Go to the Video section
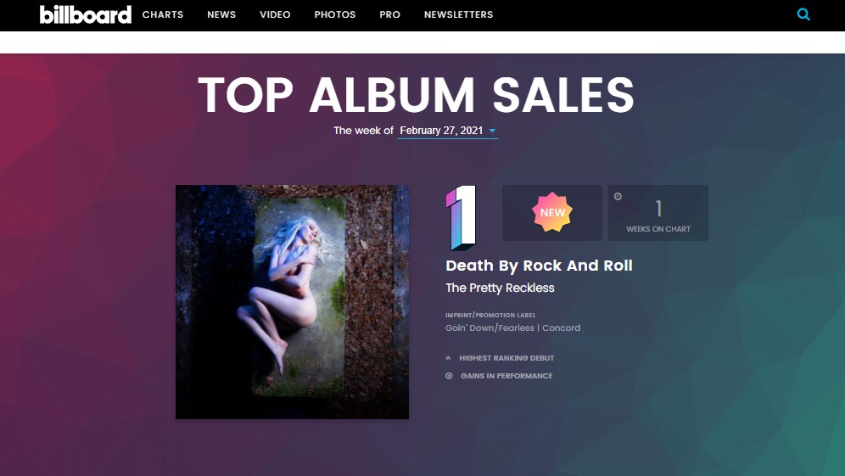Image resolution: width=845 pixels, height=476 pixels. point(275,14)
